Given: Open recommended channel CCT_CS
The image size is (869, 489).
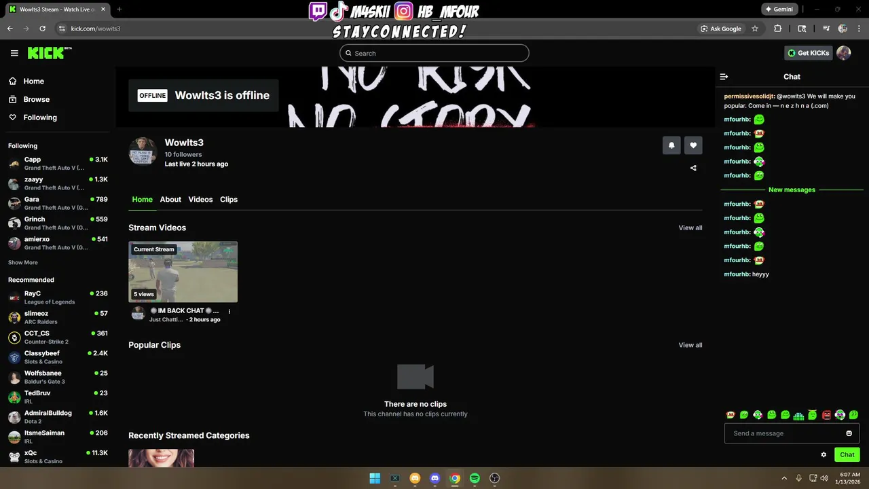Looking at the screenshot, I should 58,338.
